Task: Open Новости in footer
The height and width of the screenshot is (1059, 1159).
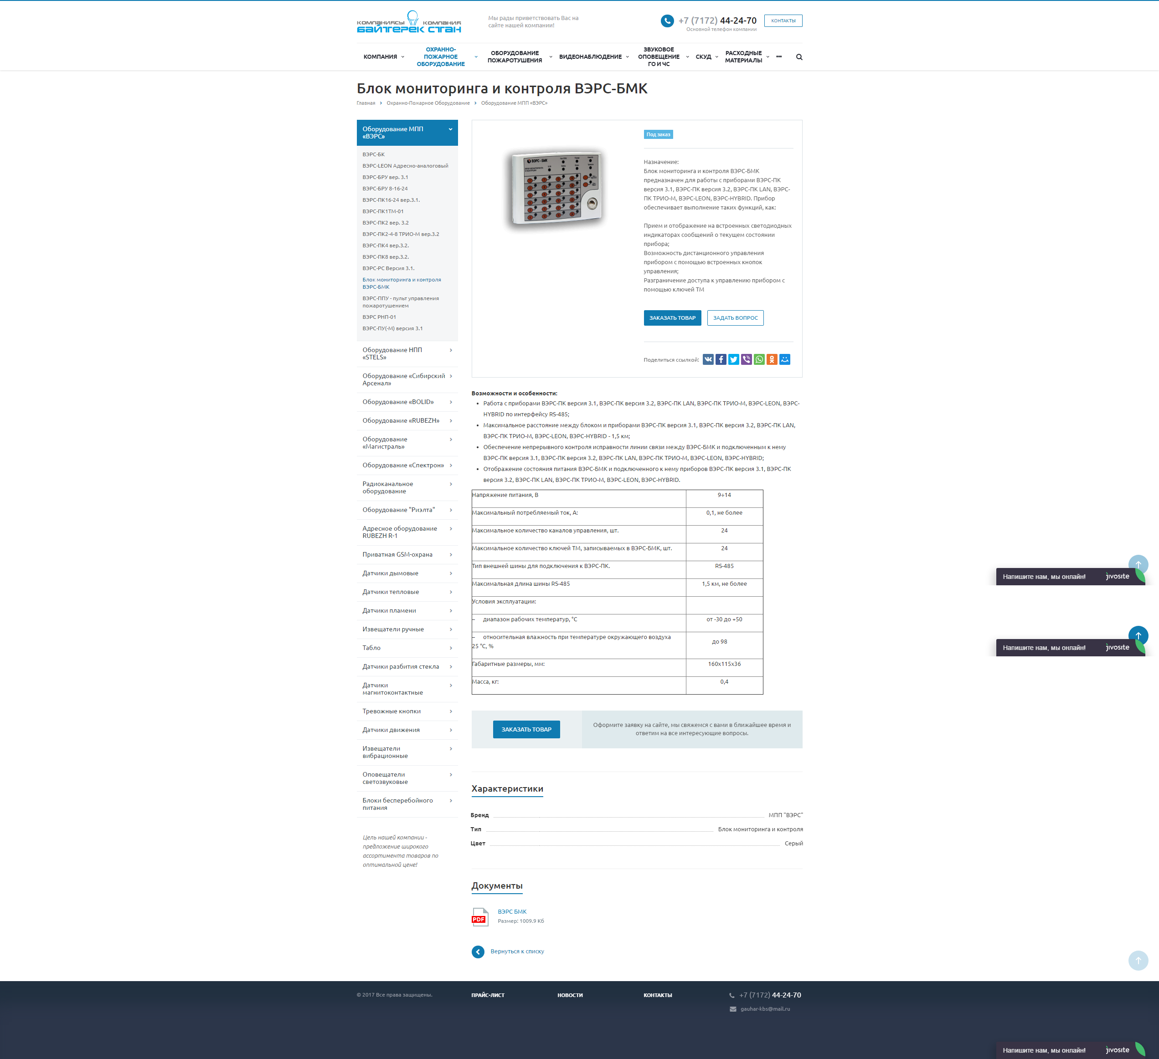Action: click(570, 995)
